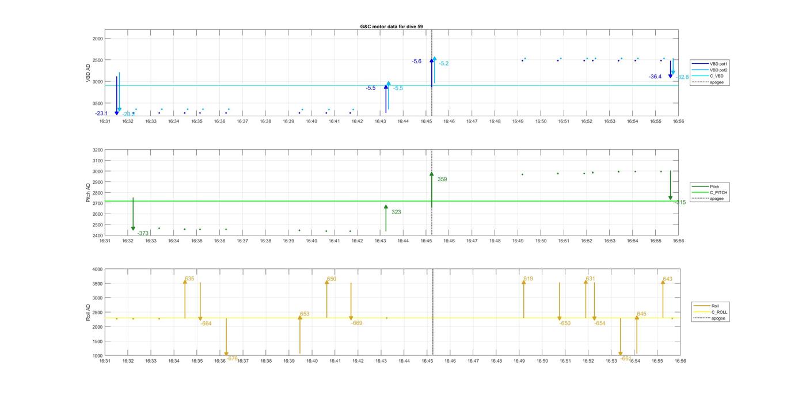
Task: Click the "-664" roll data label
Action: point(206,324)
